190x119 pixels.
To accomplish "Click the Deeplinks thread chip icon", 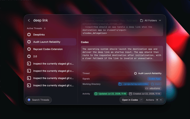I will pyautogui.click(x=29, y=35).
